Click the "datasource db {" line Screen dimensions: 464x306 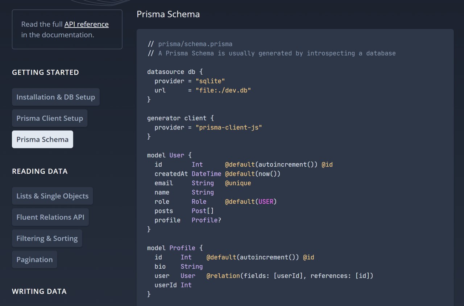pyautogui.click(x=175, y=72)
